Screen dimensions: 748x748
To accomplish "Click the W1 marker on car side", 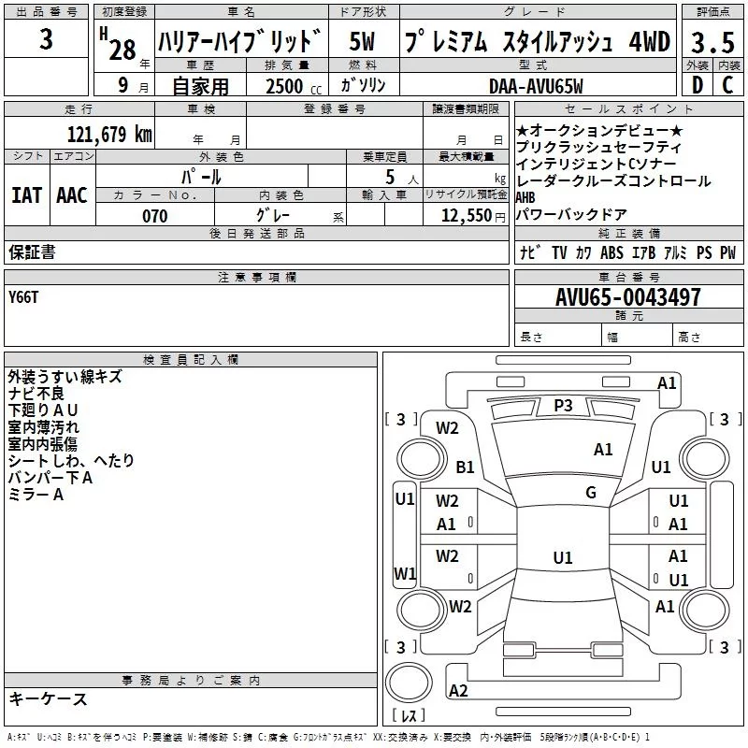I will [x=404, y=573].
